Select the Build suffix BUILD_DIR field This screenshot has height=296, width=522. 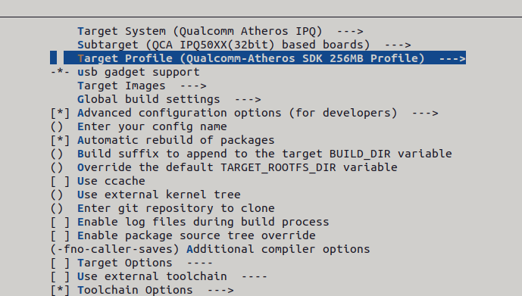click(x=251, y=154)
